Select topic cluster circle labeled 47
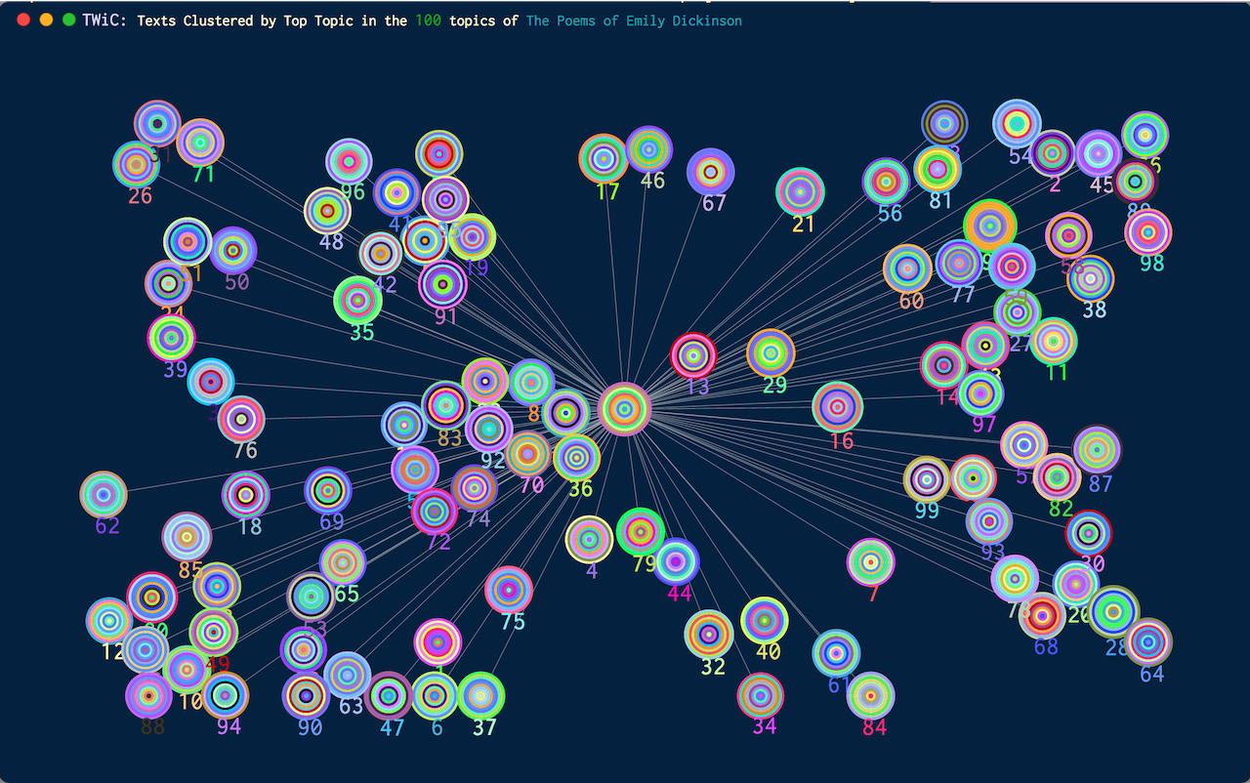Screen dimensions: 1250x783 tap(389, 696)
